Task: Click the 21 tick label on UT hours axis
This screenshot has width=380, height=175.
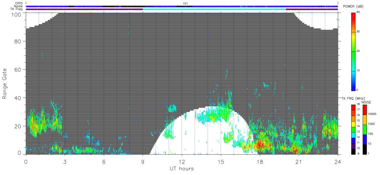Action: point(299,162)
